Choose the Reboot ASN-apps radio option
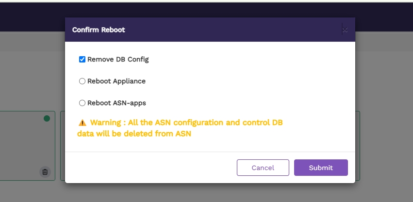 pos(82,103)
